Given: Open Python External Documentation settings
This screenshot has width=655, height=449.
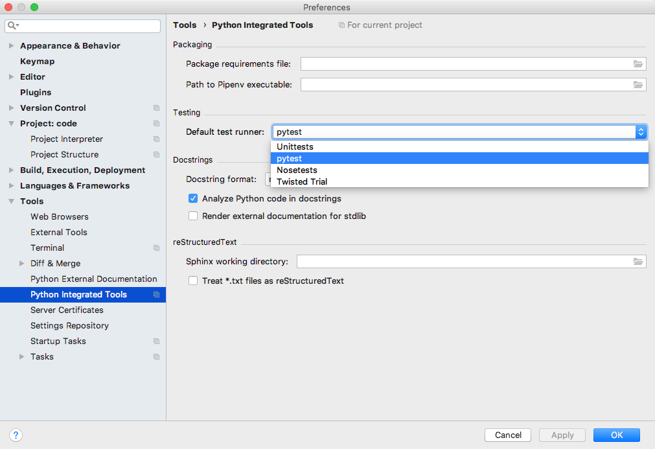Looking at the screenshot, I should tap(93, 279).
